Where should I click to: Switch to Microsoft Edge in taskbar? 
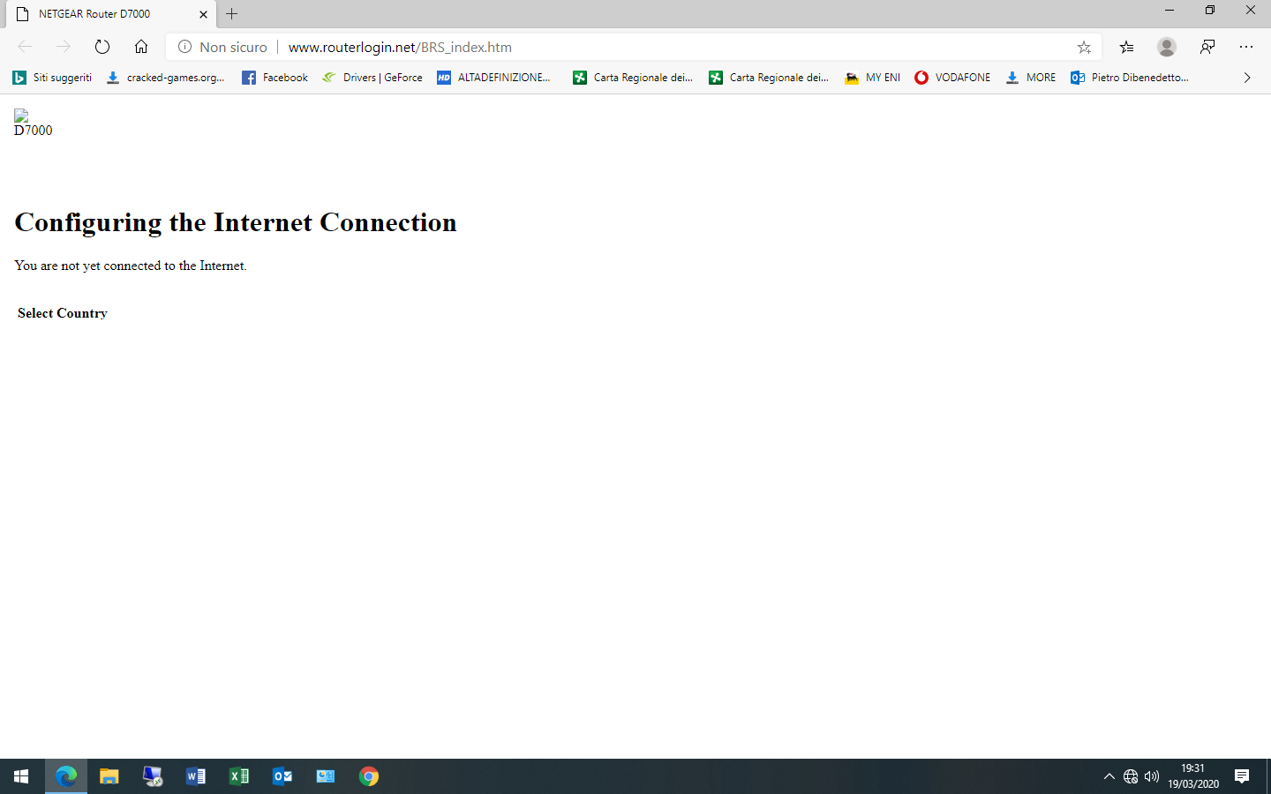tap(66, 776)
